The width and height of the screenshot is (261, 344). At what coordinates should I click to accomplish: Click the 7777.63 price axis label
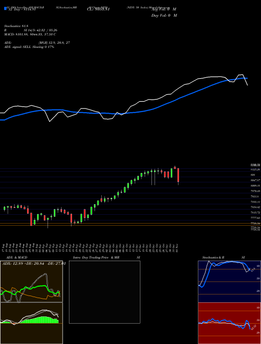(255, 218)
